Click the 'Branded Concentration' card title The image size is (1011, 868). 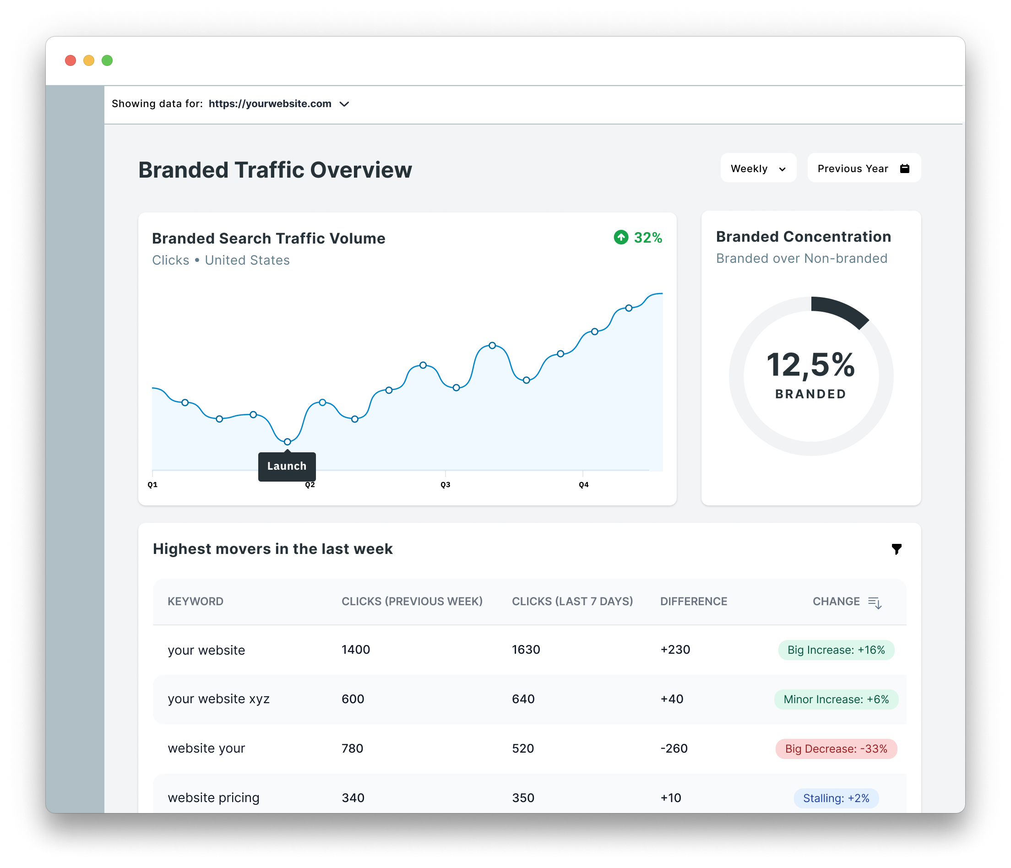point(803,236)
